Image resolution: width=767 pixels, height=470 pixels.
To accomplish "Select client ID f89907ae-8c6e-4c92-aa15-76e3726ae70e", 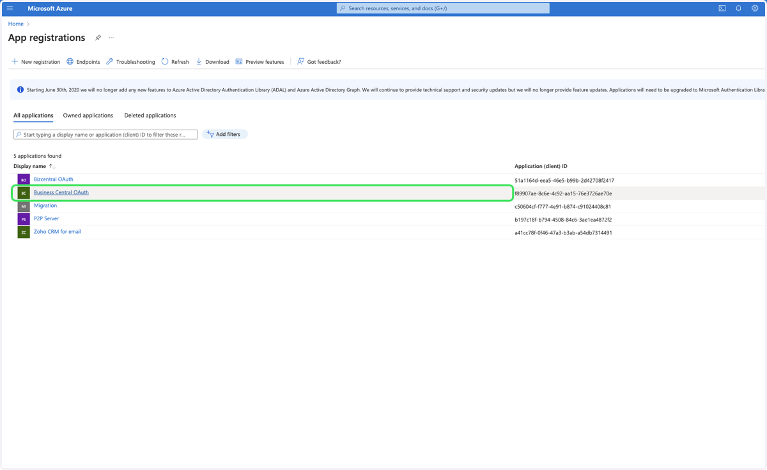I will (x=563, y=193).
